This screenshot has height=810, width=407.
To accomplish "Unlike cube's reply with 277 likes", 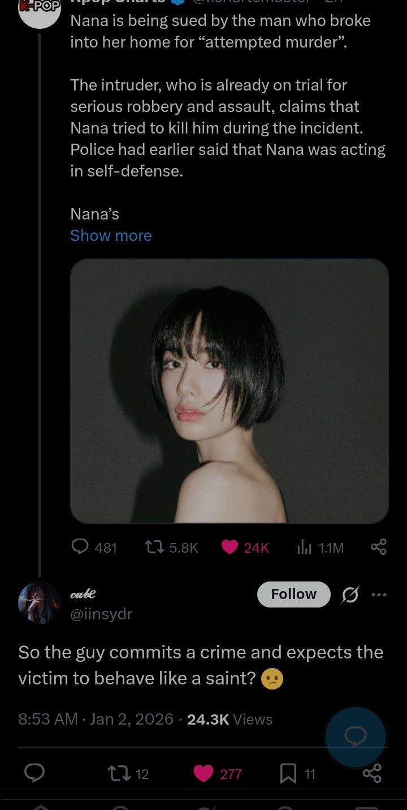I will (x=203, y=773).
